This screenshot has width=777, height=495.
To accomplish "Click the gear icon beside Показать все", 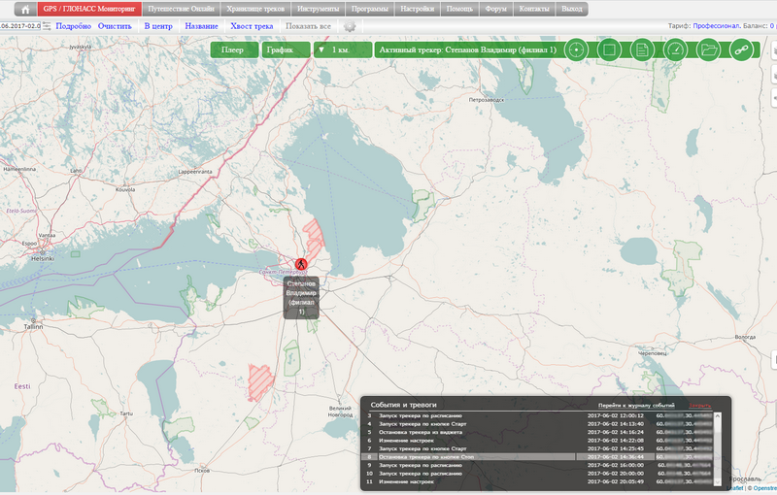I will tap(350, 26).
